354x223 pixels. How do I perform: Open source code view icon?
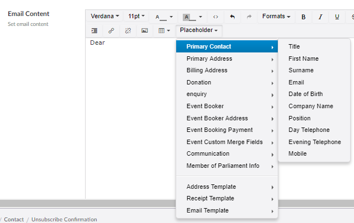coord(215,17)
